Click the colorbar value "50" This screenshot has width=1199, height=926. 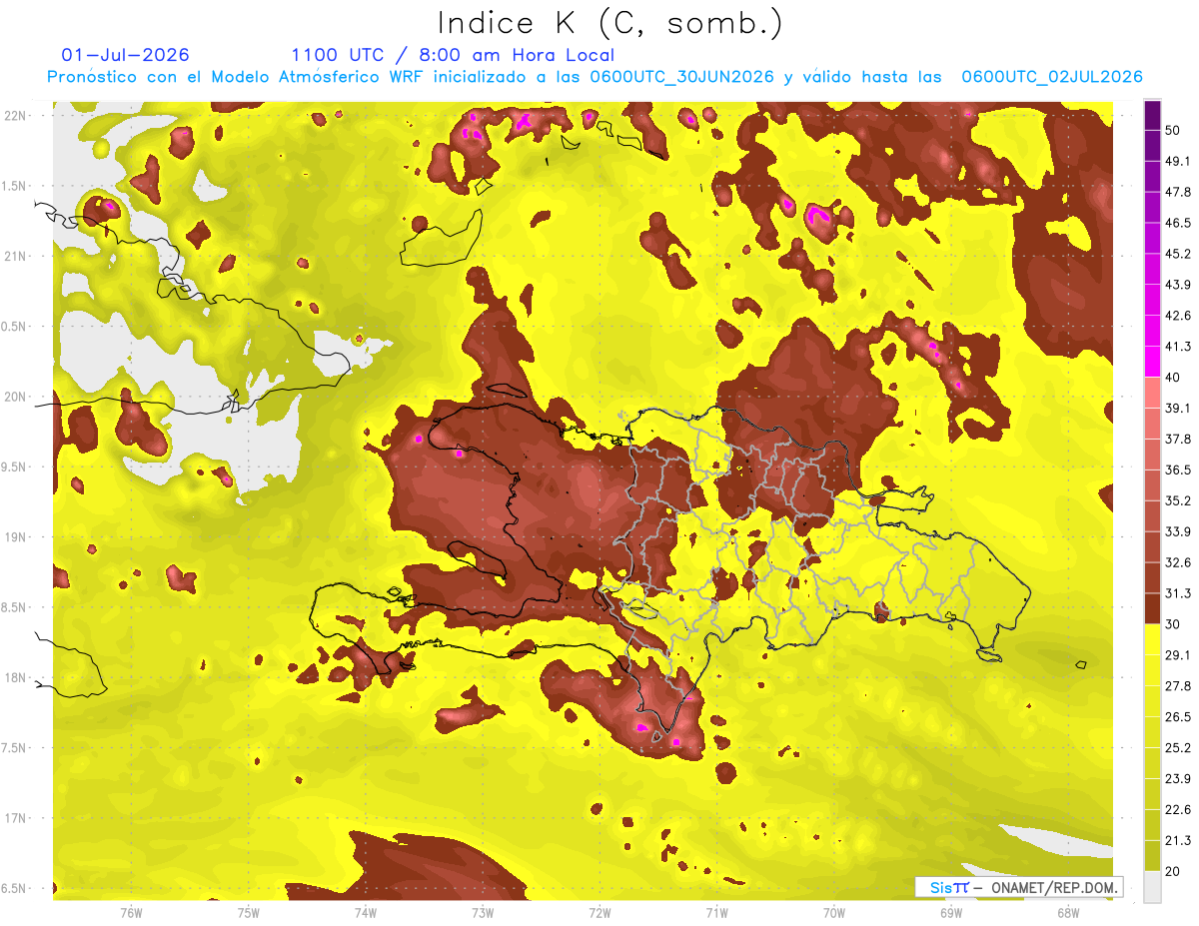click(x=1174, y=130)
